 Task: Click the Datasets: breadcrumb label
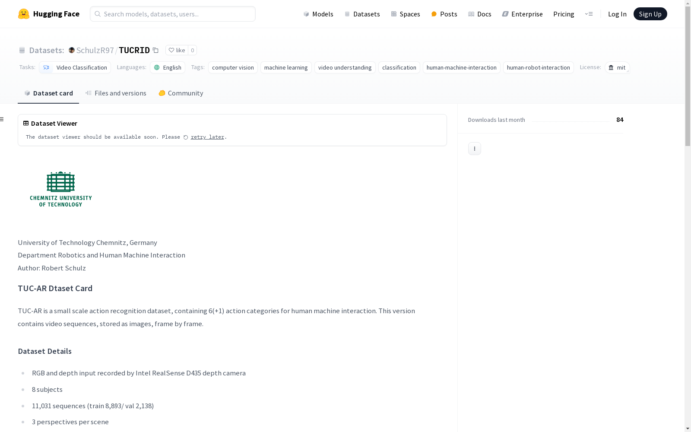coord(47,50)
